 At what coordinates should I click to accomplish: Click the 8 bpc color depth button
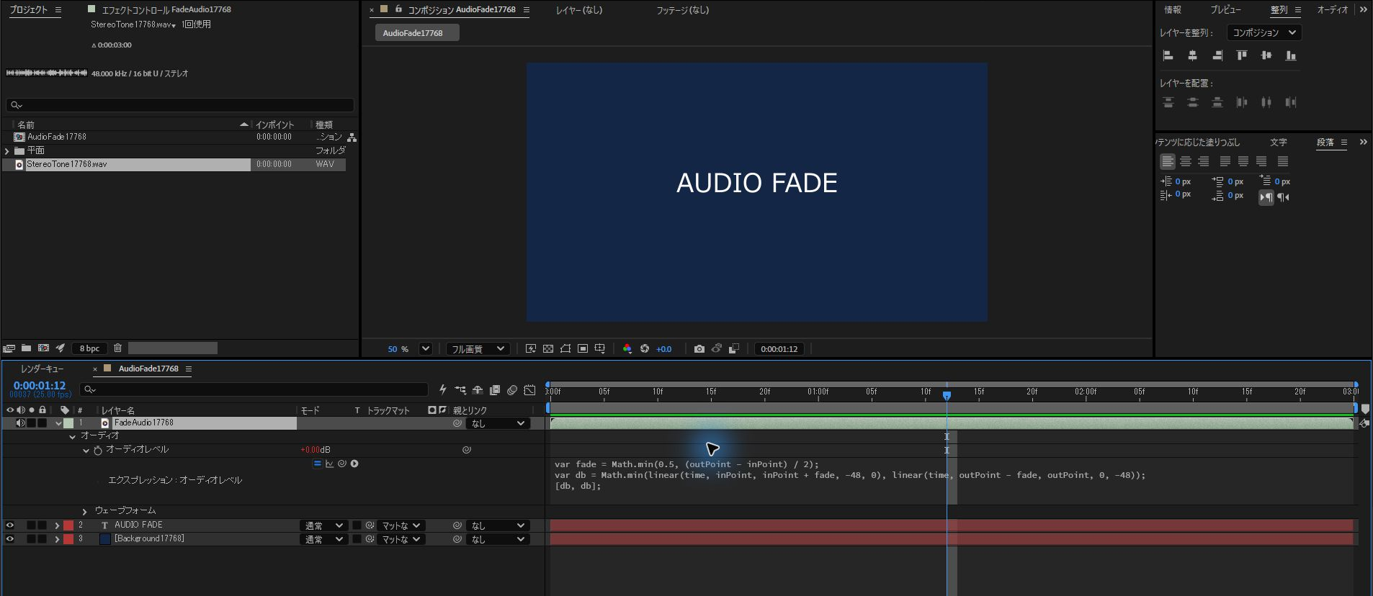click(x=89, y=348)
